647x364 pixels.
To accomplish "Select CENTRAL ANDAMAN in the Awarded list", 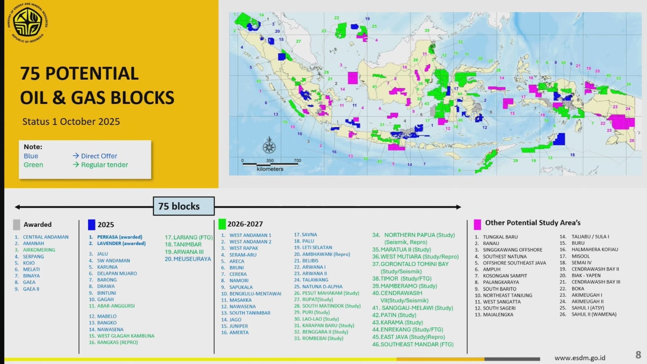I will point(45,237).
